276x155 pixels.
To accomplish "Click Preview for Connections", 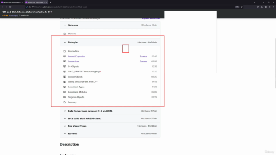I will tap(143, 61).
